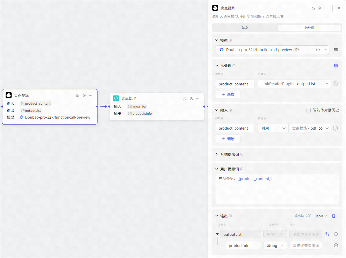Collapse the 用户提示词 section
Screen dimensions: 346x258
pos(217,169)
